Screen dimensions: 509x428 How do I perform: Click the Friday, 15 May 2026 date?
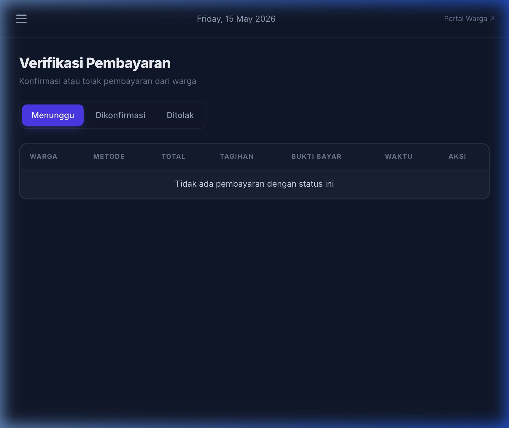236,19
